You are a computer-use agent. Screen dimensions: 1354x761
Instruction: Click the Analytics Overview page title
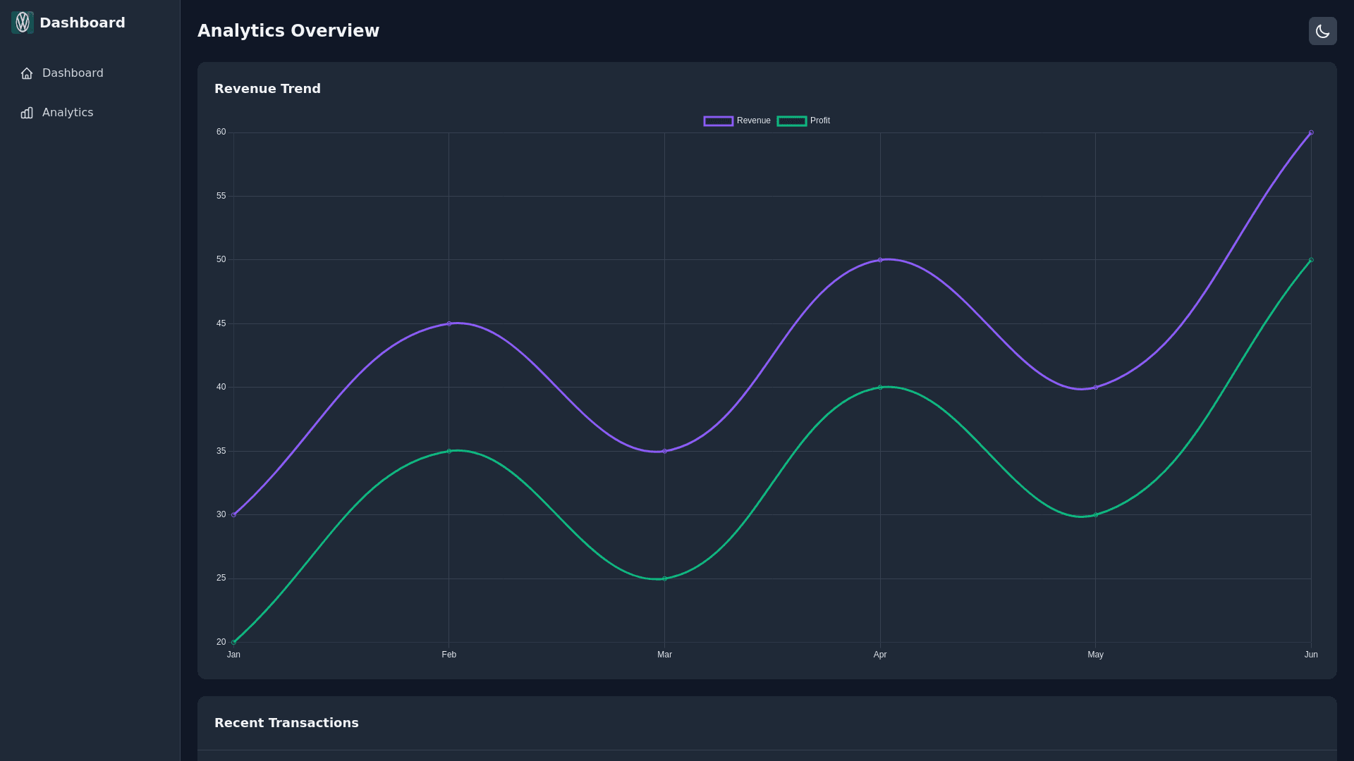click(x=288, y=31)
